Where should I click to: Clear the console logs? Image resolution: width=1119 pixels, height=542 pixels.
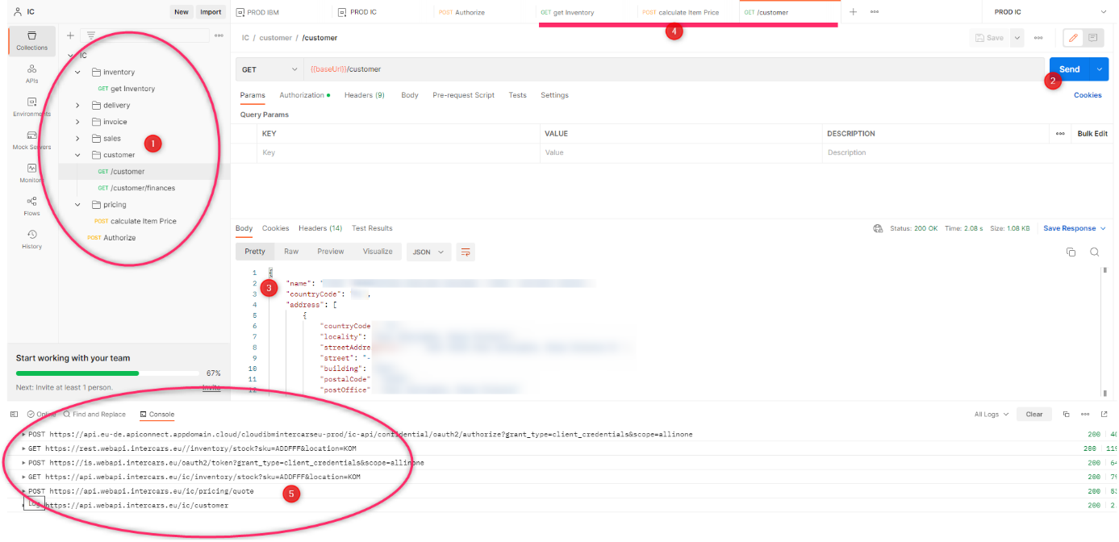click(1034, 415)
